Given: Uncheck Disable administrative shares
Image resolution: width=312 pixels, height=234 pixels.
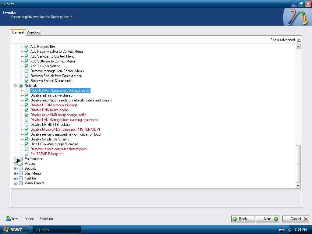Looking at the screenshot, I should (x=27, y=95).
